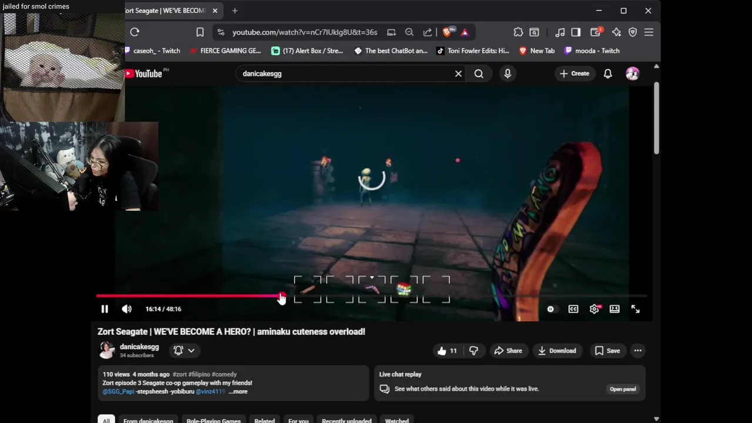
Task: Search with voice microphone button
Action: pyautogui.click(x=508, y=73)
